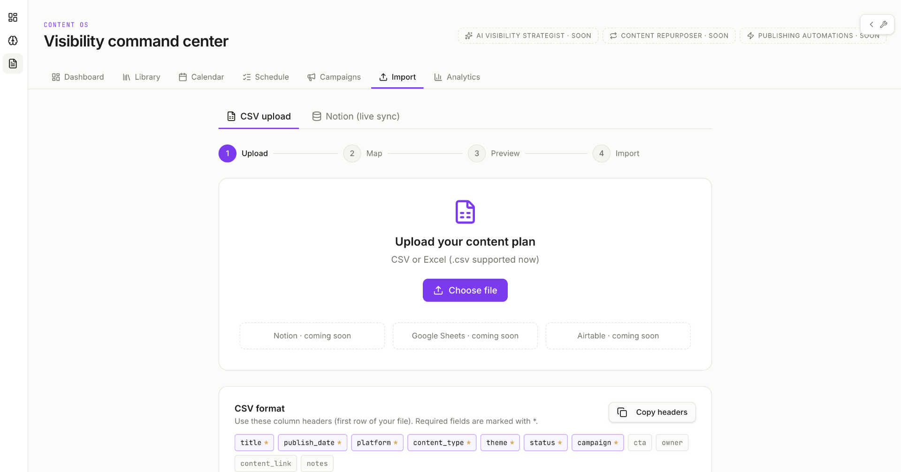Click the content_type header chip
Image resolution: width=901 pixels, height=472 pixels.
point(442,443)
